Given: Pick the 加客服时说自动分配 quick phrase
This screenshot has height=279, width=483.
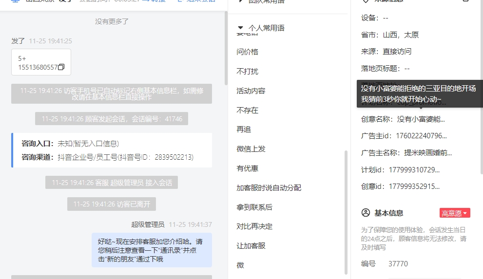Looking at the screenshot, I should [269, 187].
